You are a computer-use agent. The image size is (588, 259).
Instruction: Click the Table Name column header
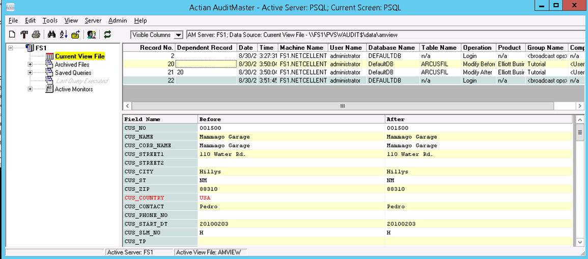click(x=440, y=48)
